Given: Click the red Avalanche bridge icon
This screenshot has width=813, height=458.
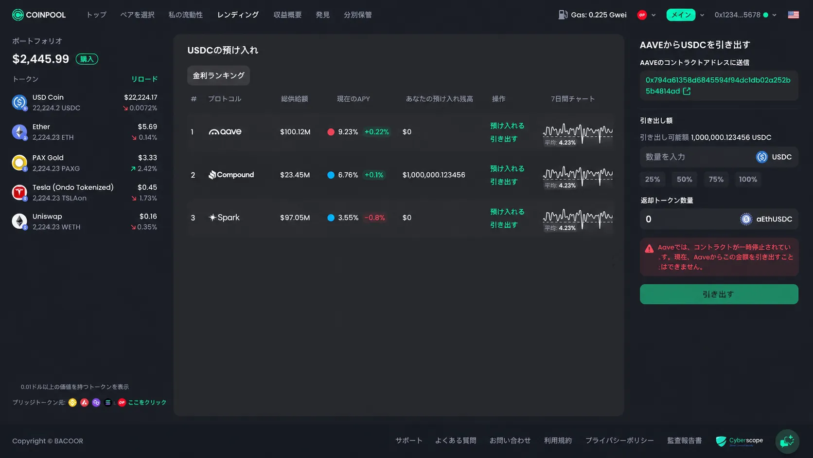Looking at the screenshot, I should (84, 403).
